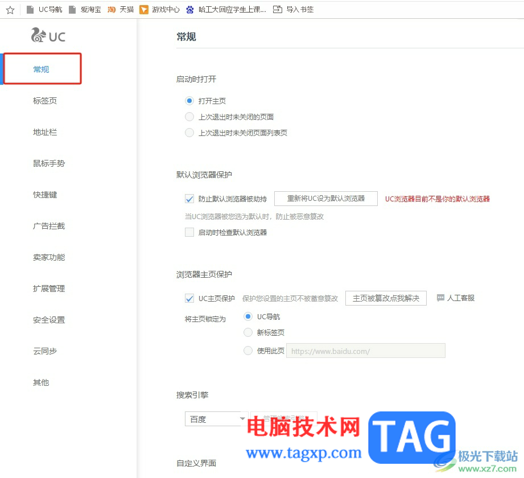Open the 爱淘宝 bookmark
The width and height of the screenshot is (524, 478).
[85, 10]
